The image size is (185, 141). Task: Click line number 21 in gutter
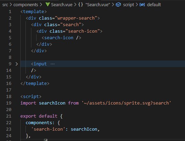[9, 116]
